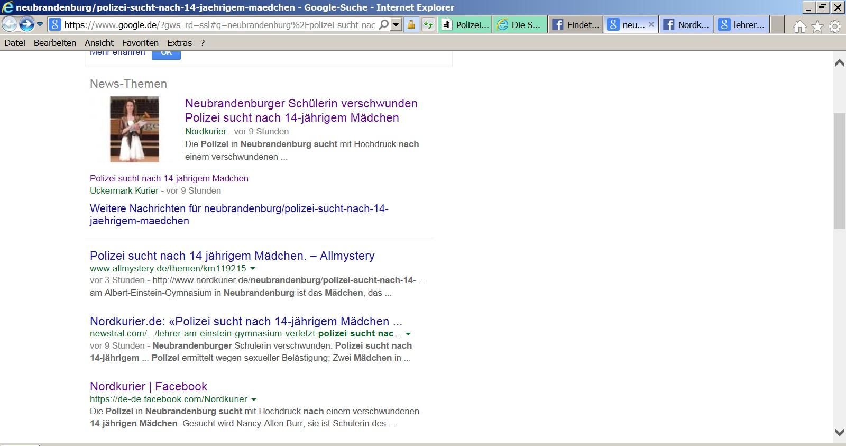
Task: Open the Home page icon
Action: click(x=799, y=26)
